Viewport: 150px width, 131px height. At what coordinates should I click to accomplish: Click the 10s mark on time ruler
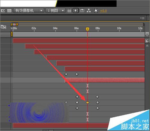[119, 28]
